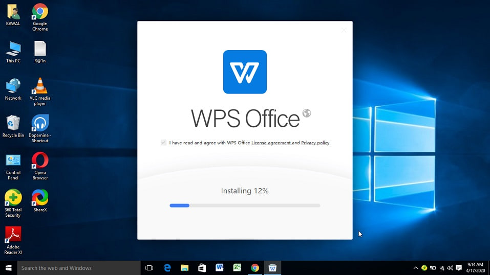Screen dimensions: 490x275
Task: Launch Word from the taskbar
Action: tap(220, 268)
